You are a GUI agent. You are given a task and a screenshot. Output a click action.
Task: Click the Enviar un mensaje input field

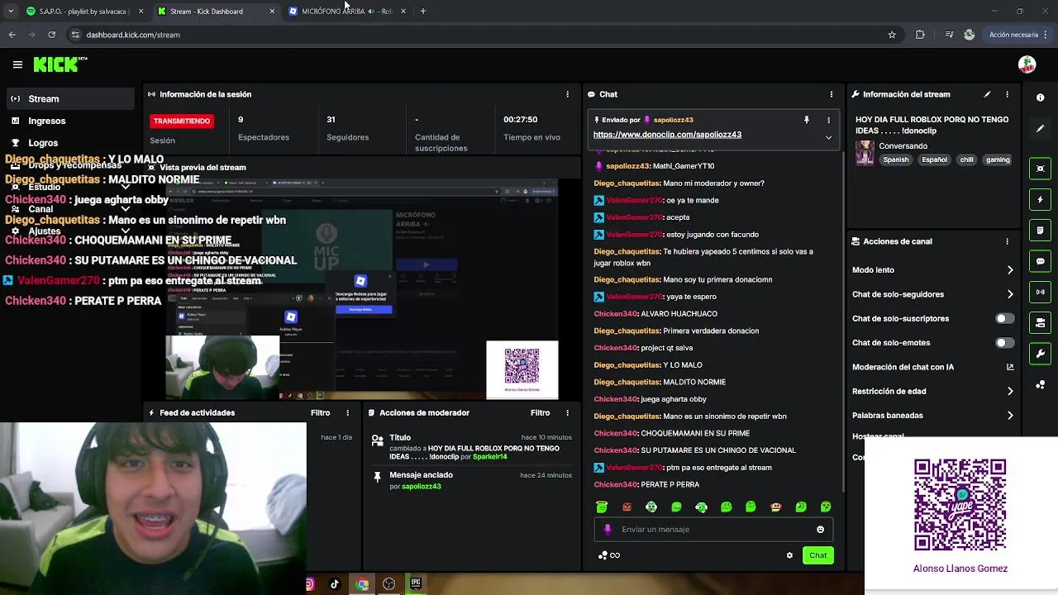713,529
